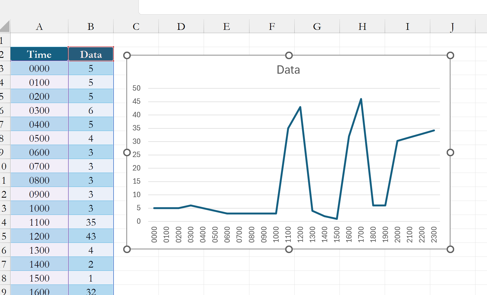Click the vertical axis label 50
487x295 pixels.
[136, 88]
